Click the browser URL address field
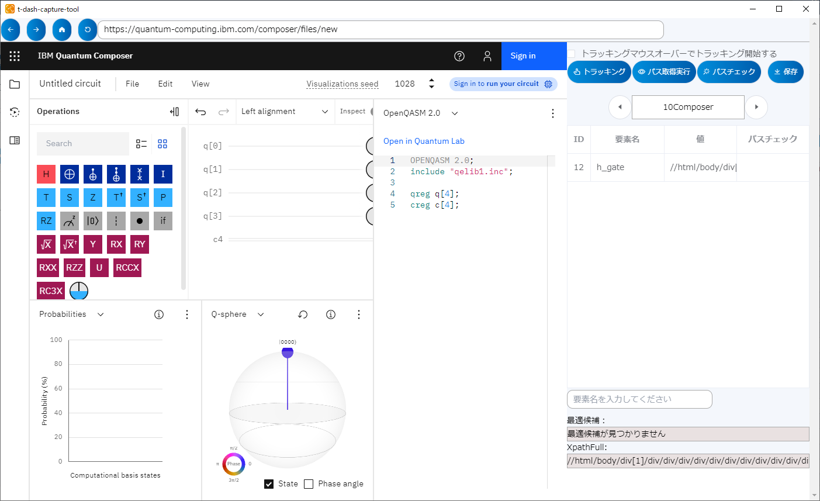 click(380, 30)
